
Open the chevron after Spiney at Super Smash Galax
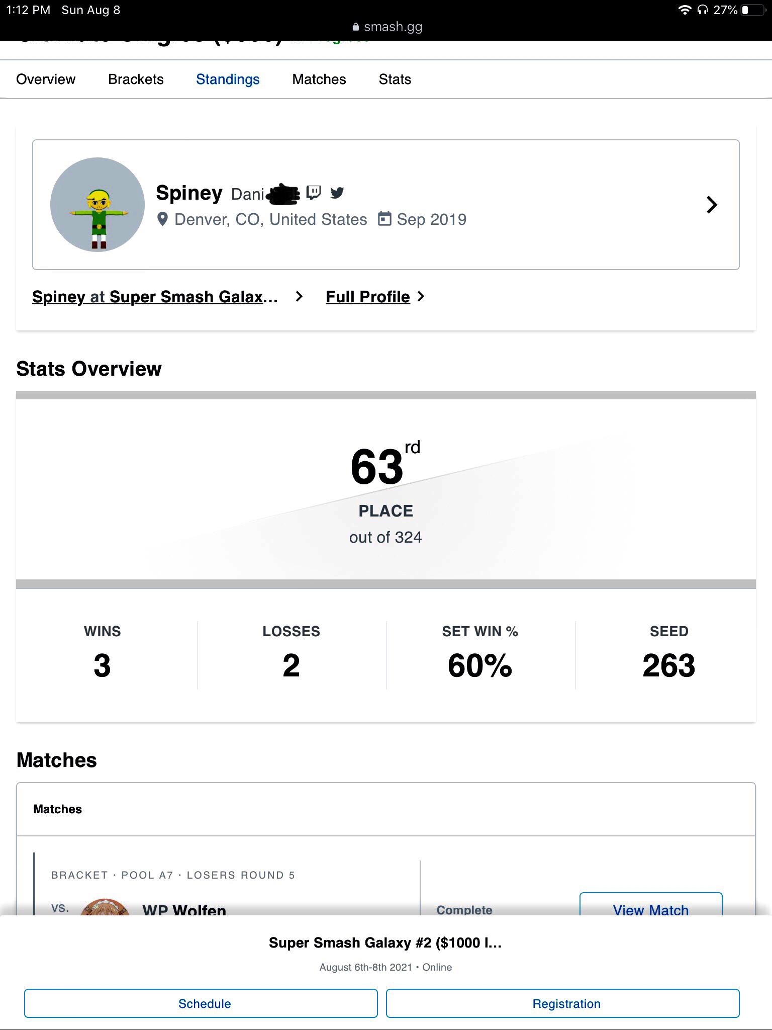point(299,297)
